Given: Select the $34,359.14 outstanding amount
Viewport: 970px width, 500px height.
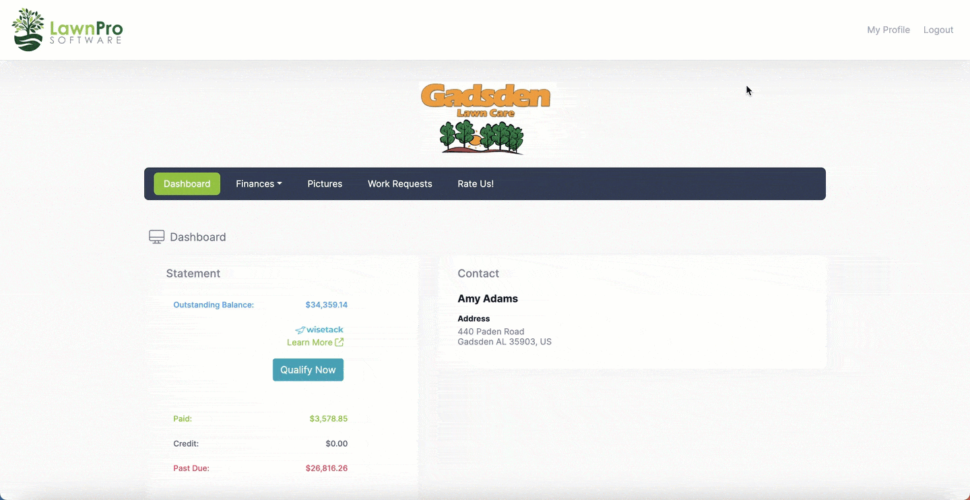Looking at the screenshot, I should click(x=327, y=305).
